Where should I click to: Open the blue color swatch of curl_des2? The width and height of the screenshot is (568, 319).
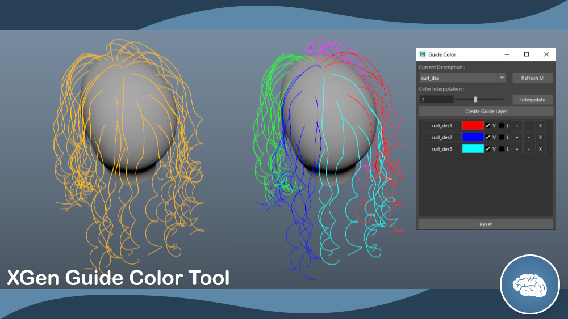[473, 137]
